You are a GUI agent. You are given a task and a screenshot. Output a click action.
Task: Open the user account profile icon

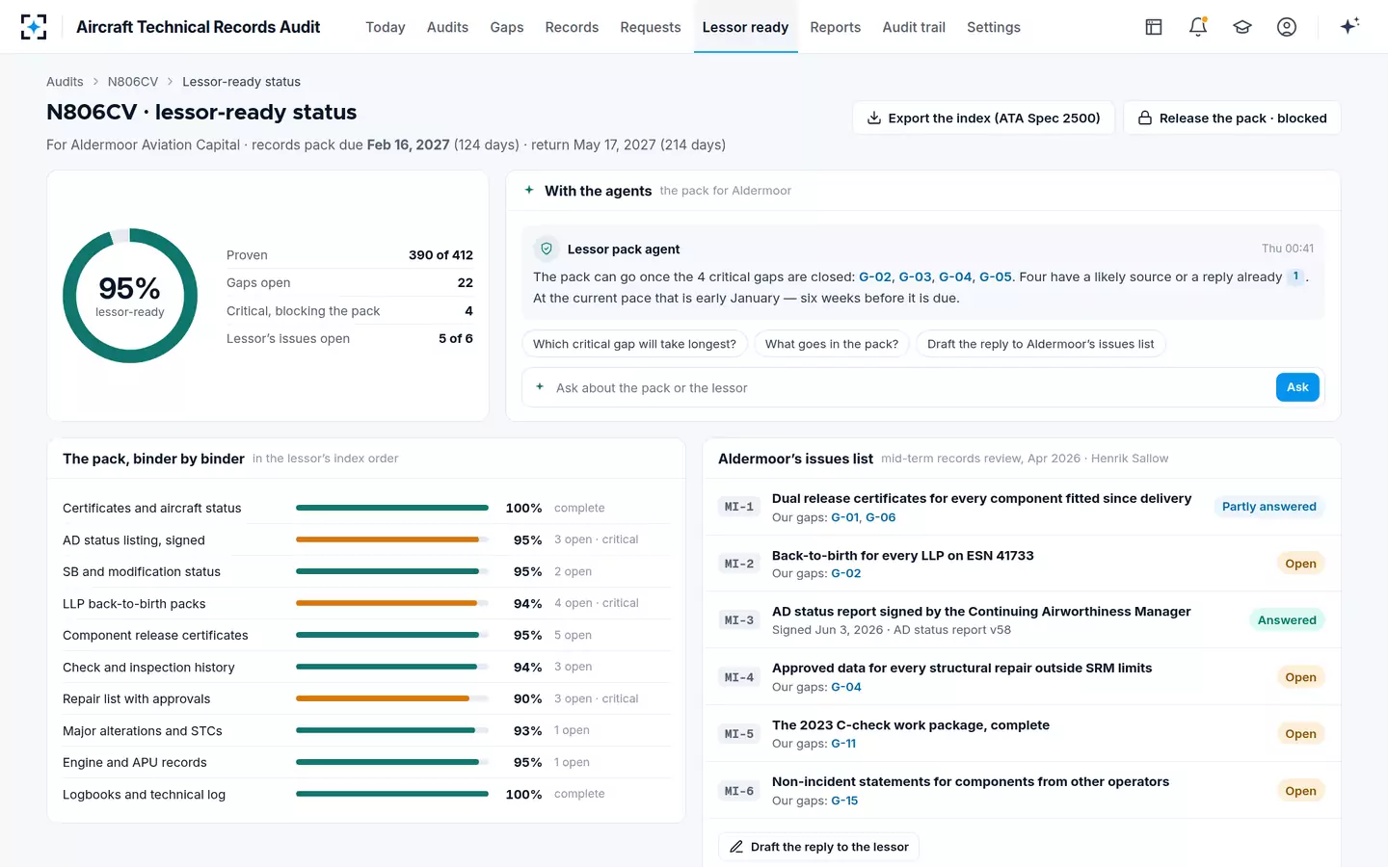(x=1287, y=27)
